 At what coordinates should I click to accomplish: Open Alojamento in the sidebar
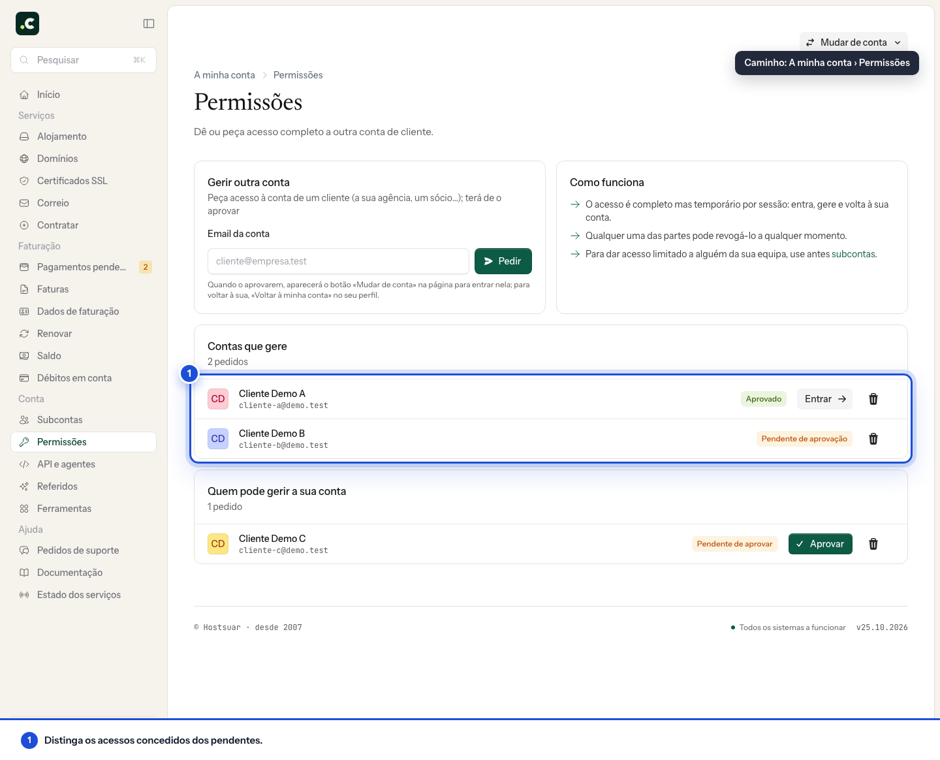84,136
